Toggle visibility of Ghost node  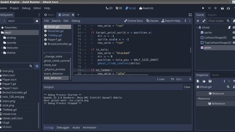[234, 27]
